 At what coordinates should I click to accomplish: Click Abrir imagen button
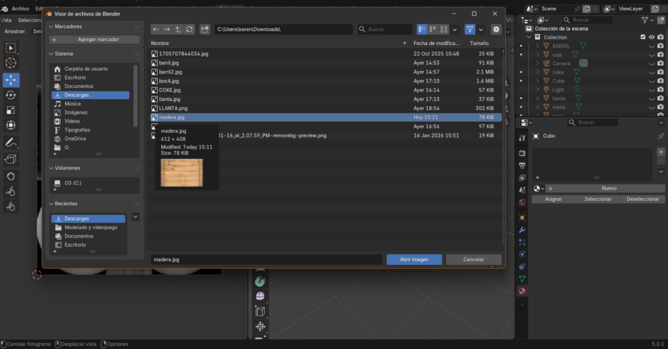pos(414,259)
